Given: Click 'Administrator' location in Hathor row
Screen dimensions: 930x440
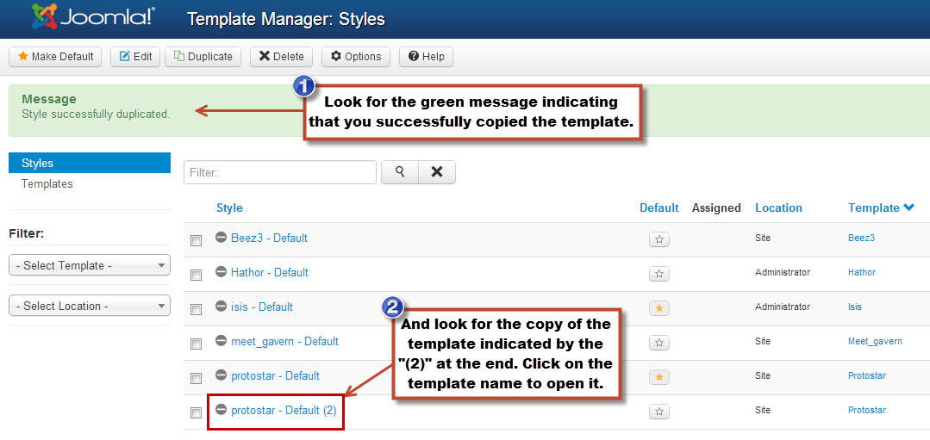Looking at the screenshot, I should [x=783, y=272].
